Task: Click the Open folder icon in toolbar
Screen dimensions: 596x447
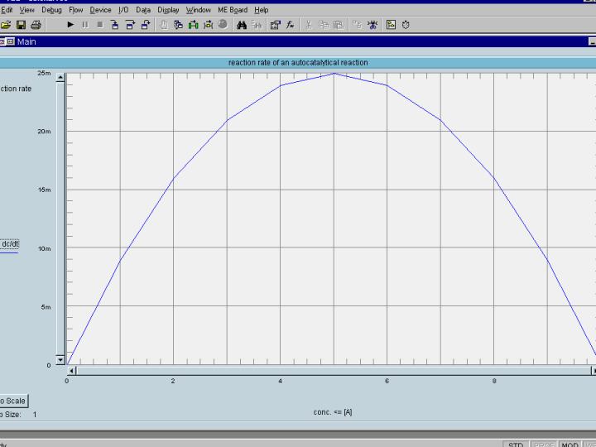Action: click(6, 25)
